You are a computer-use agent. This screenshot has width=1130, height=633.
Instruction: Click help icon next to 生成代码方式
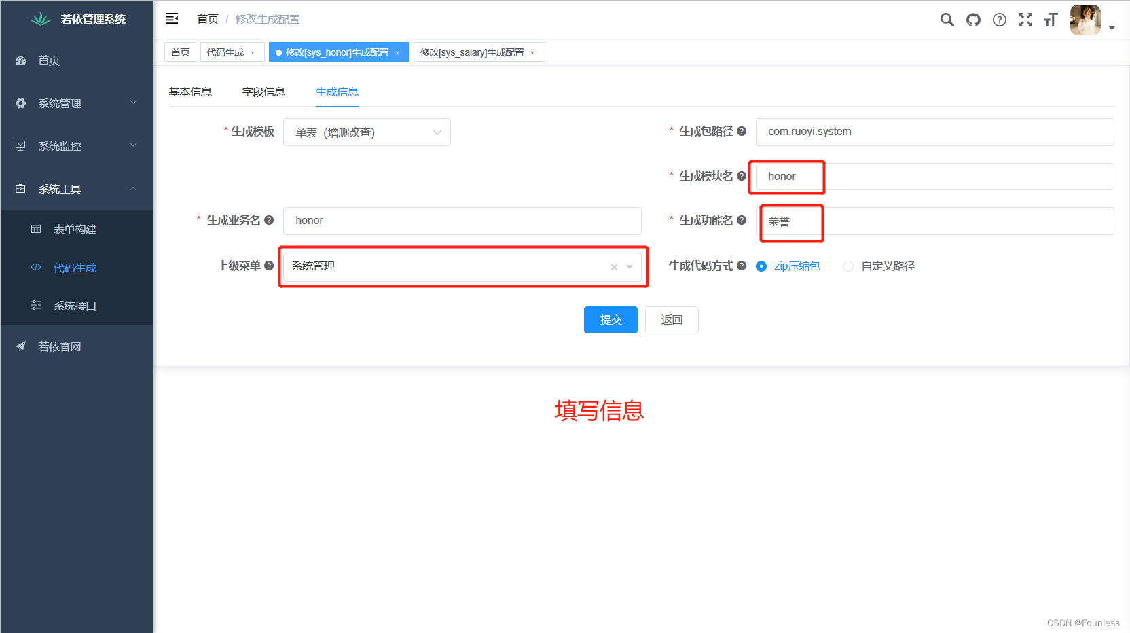pyautogui.click(x=741, y=266)
